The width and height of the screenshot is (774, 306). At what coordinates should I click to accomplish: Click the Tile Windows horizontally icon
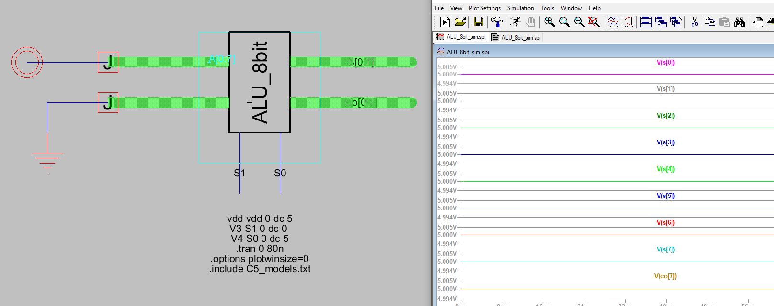point(646,22)
